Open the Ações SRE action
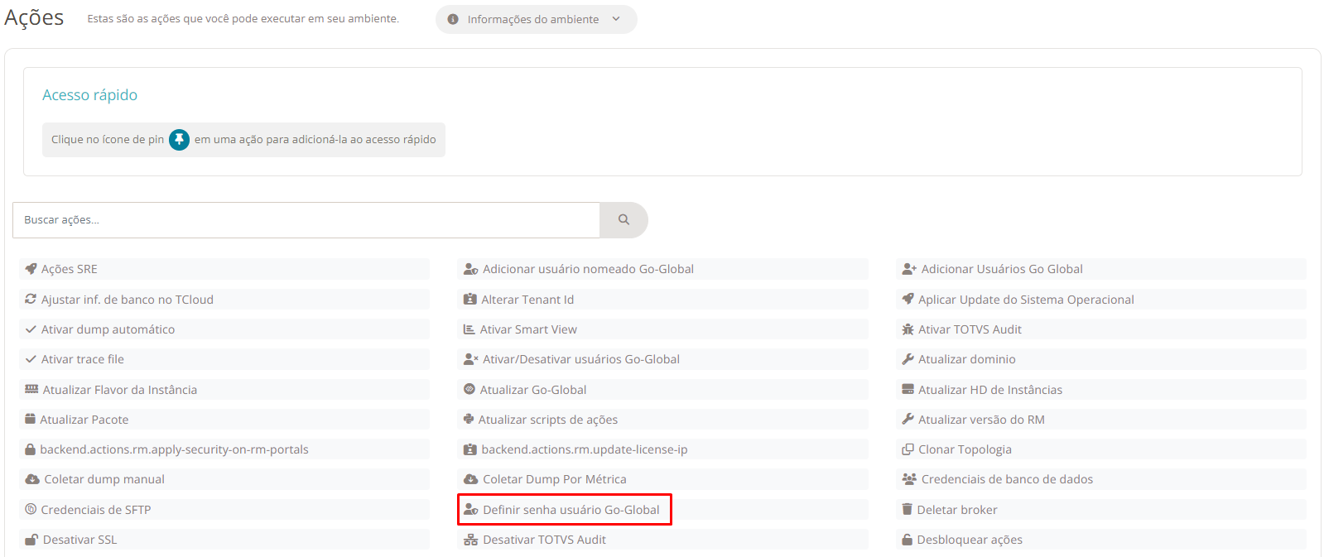Screen dimensions: 1324x557 click(224, 269)
